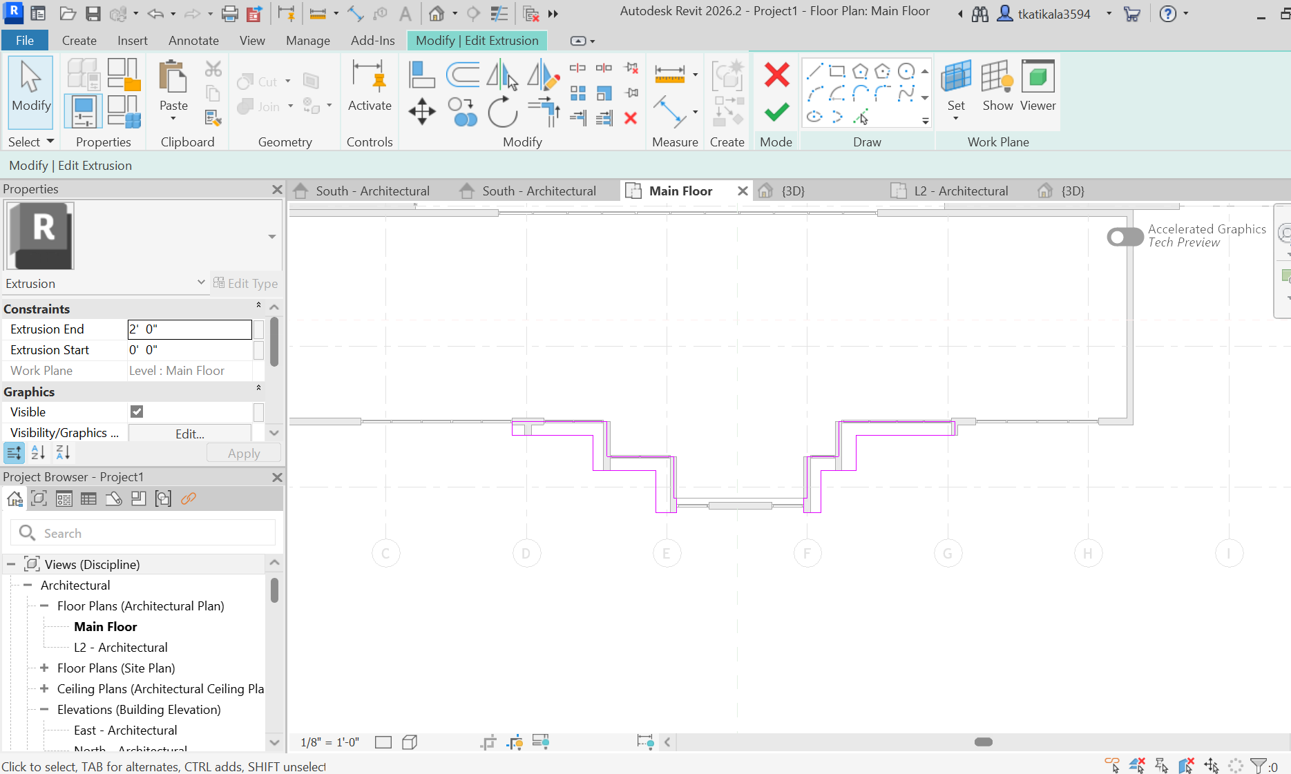Select the Spline draw tool

[906, 93]
